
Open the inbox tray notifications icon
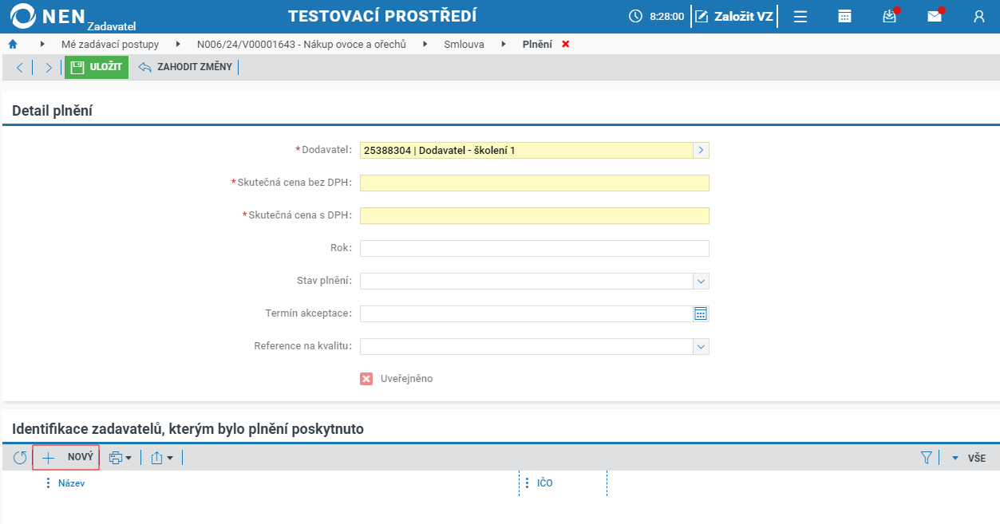pos(890,16)
